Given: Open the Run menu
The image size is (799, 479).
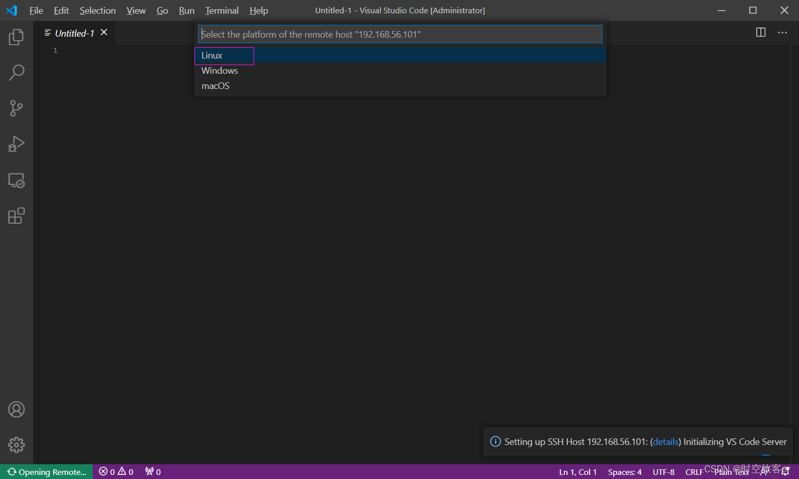Looking at the screenshot, I should [x=186, y=11].
